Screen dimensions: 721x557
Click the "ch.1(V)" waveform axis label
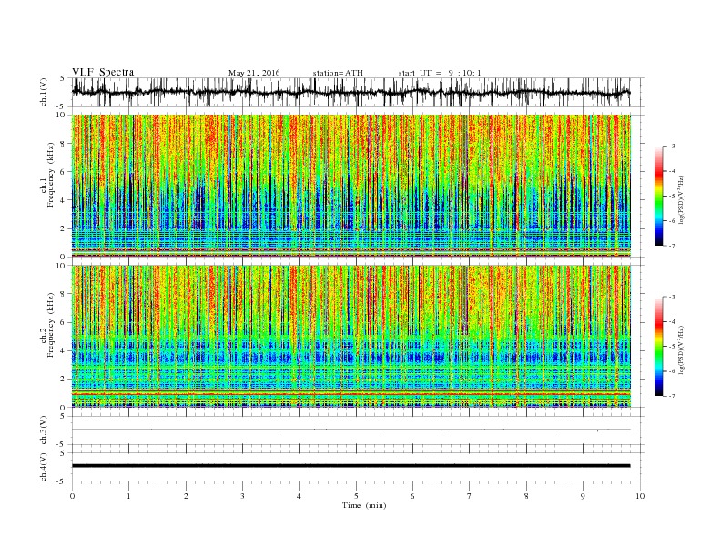point(44,92)
